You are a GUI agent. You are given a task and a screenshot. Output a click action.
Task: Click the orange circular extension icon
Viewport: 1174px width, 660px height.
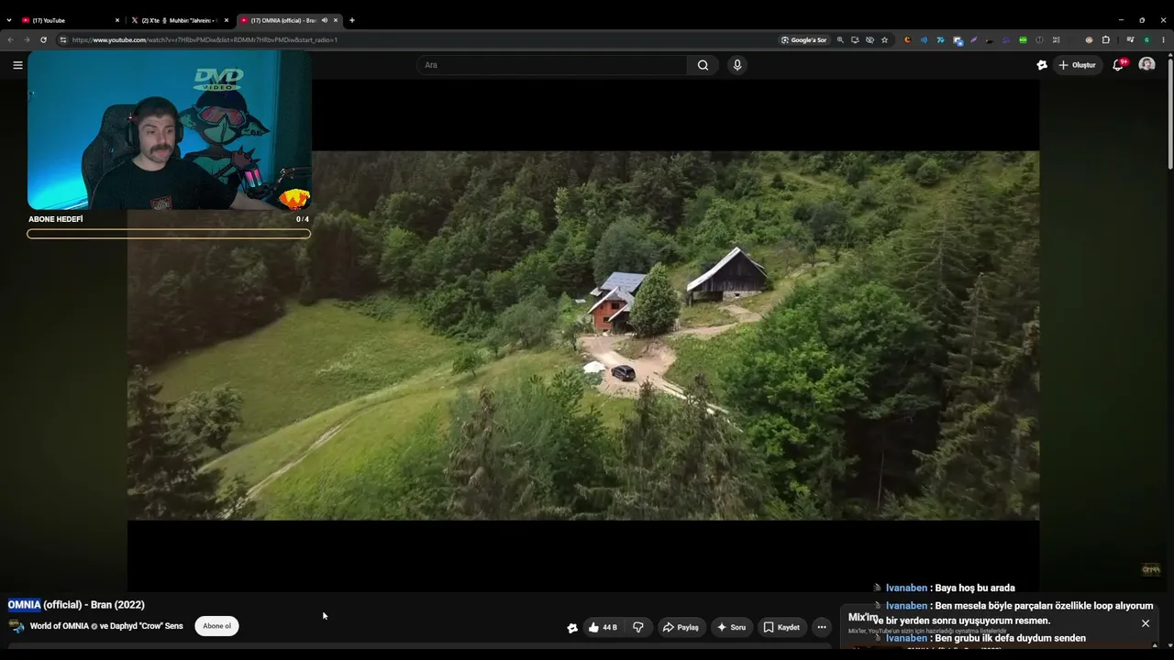click(907, 39)
